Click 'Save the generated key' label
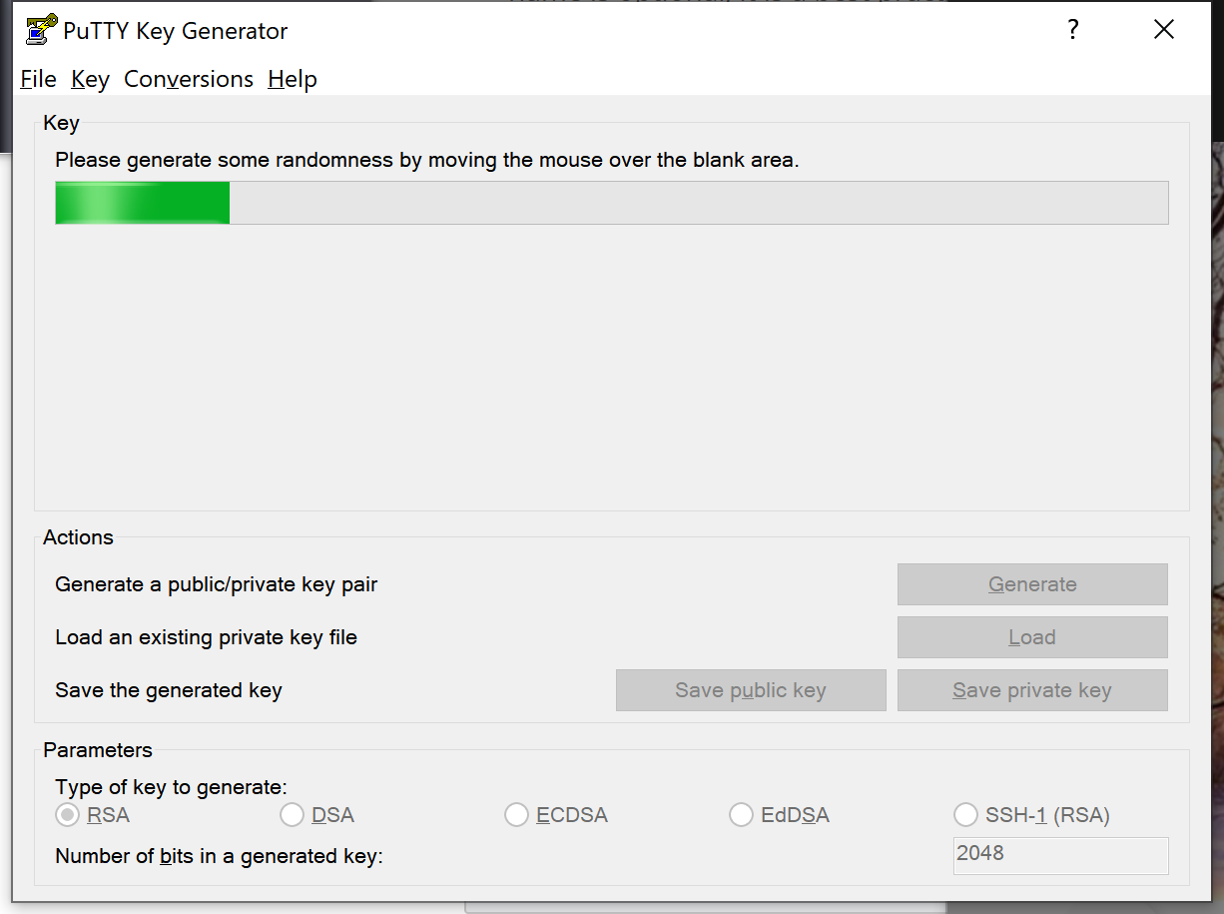Viewport: 1224px width, 914px height. [169, 690]
